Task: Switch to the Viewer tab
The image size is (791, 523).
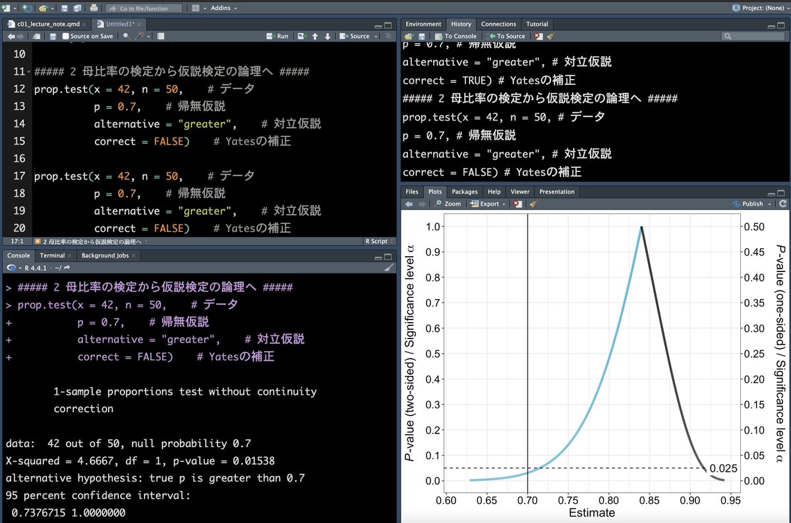Action: 520,192
